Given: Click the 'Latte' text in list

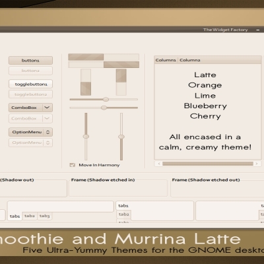Looking at the screenshot, I should coord(205,75).
